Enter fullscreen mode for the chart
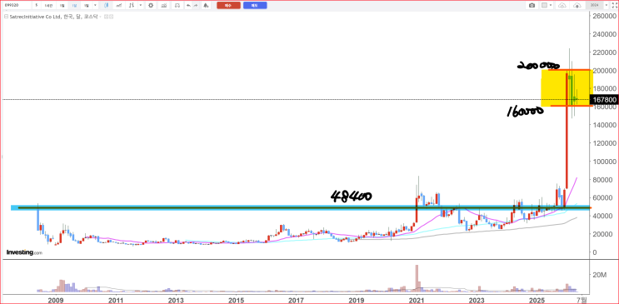 pyautogui.click(x=614, y=6)
